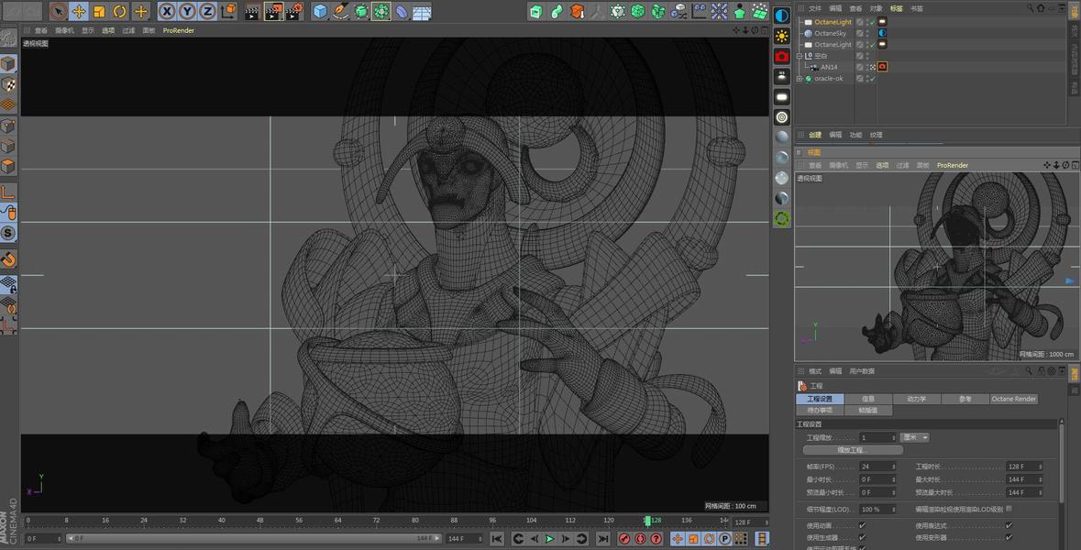Play the animation forward
This screenshot has height=550, width=1081.
coord(549,538)
